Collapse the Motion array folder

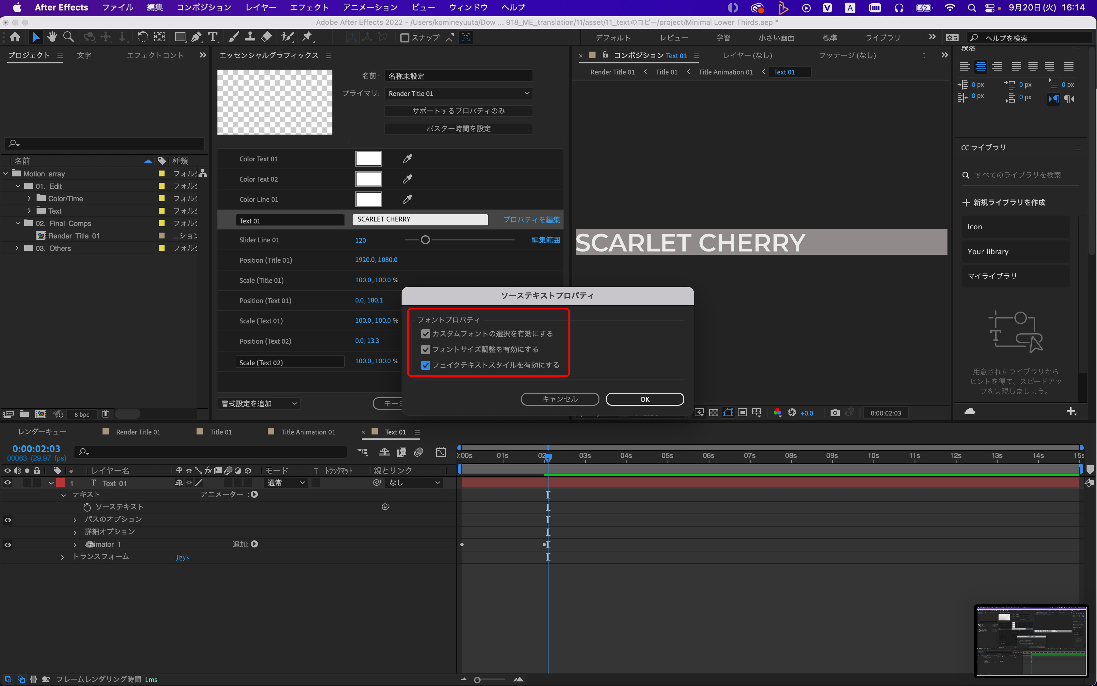6,174
